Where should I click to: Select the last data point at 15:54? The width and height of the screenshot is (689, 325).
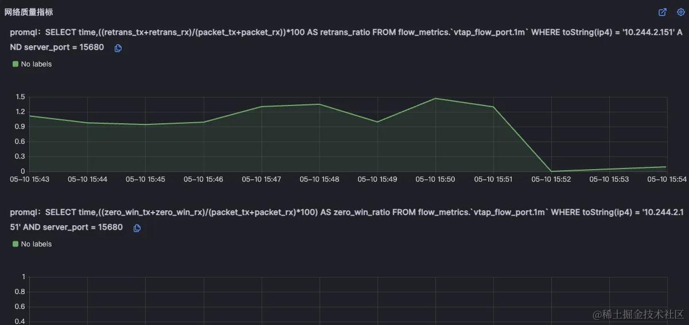tap(665, 167)
